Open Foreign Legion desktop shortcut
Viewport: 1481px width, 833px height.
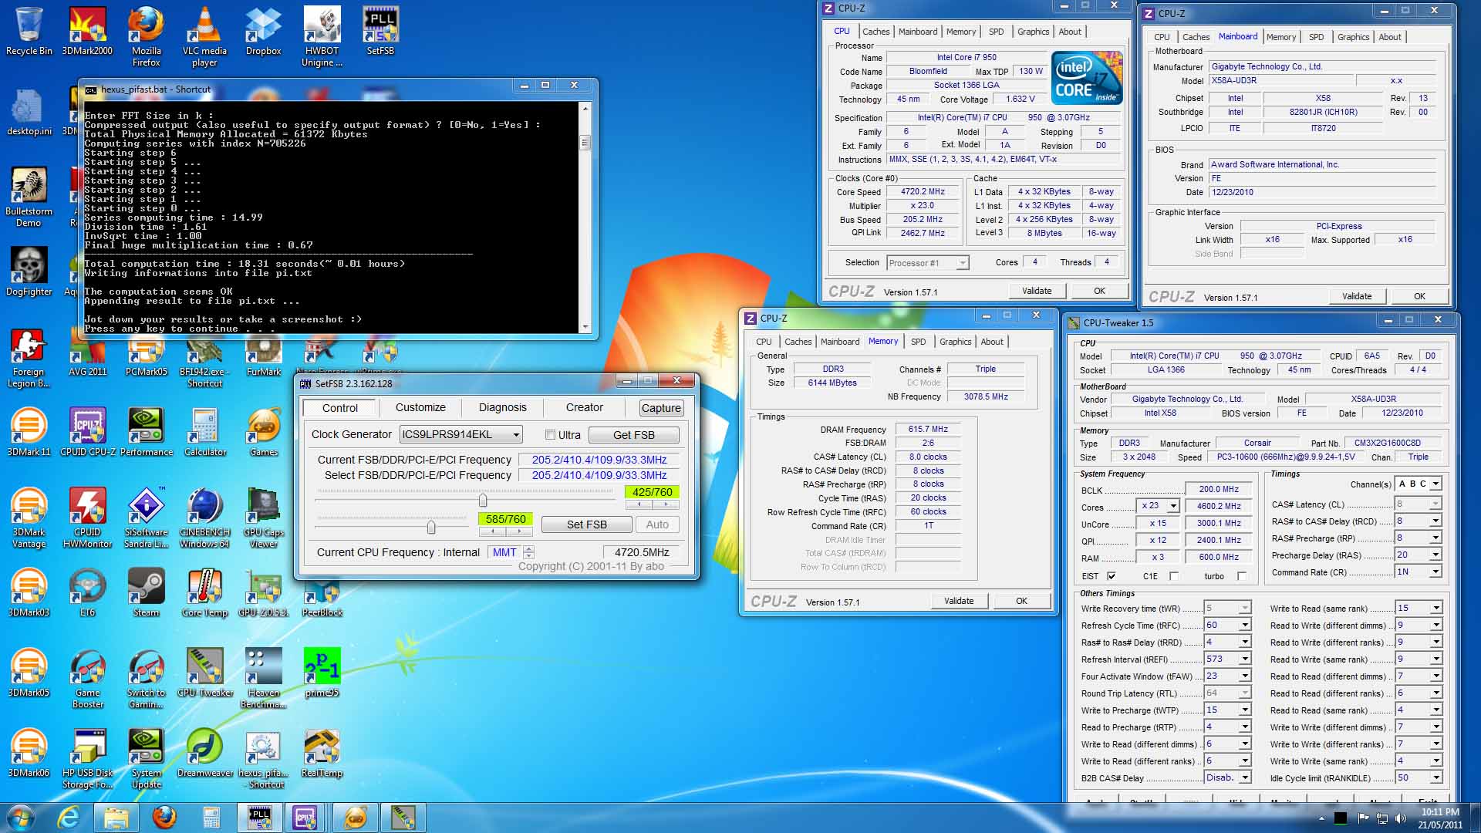29,358
